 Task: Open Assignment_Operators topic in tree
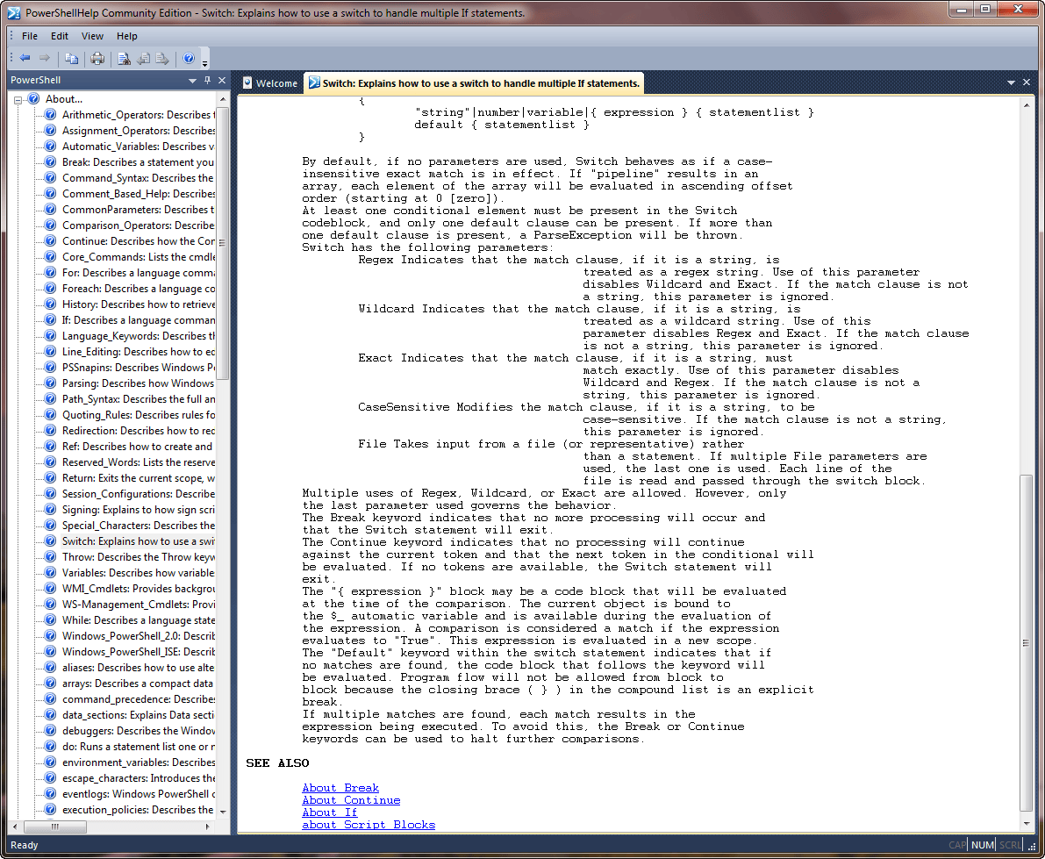[x=139, y=131]
